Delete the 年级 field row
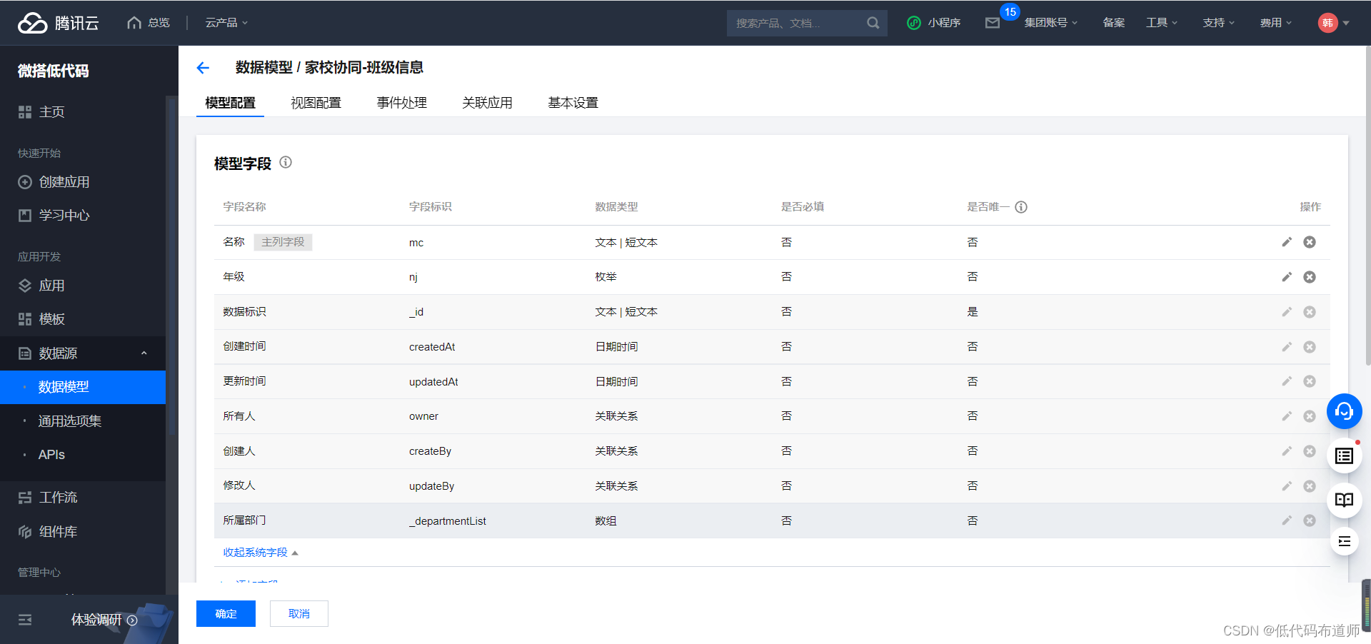Viewport: 1371px width, 644px height. (x=1310, y=277)
